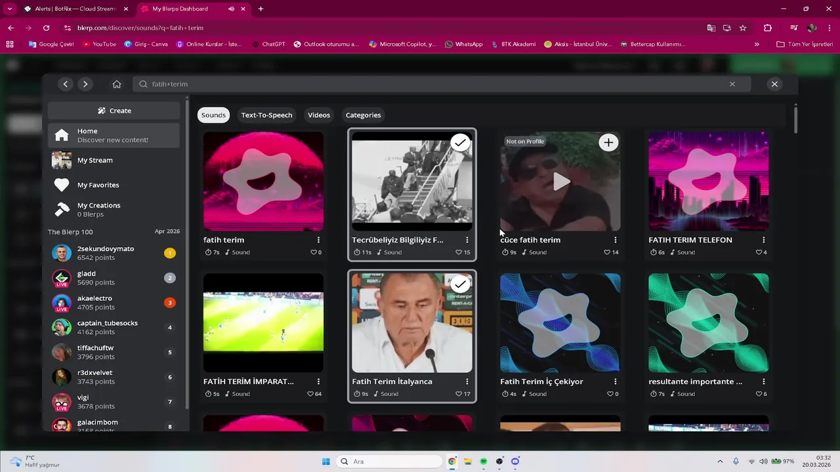The image size is (840, 472).
Task: Like the fatih terim sound heart
Action: [314, 252]
